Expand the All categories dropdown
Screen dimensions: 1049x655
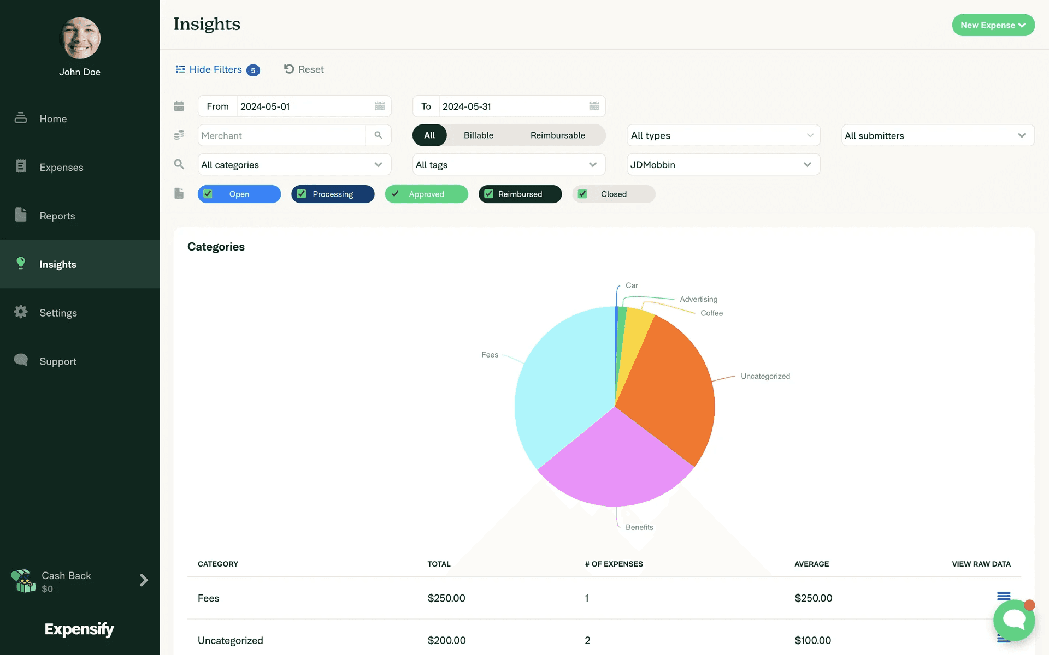click(294, 164)
